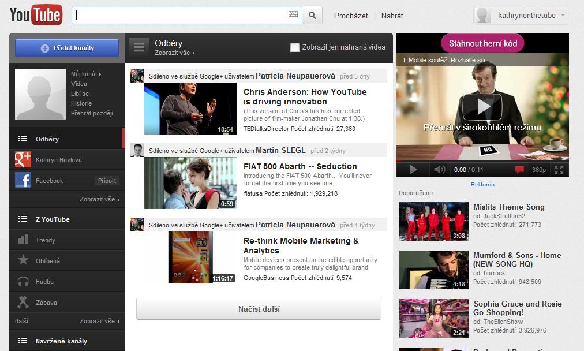584x351 pixels.
Task: Click the large profile silhouette picture
Action: 40,94
